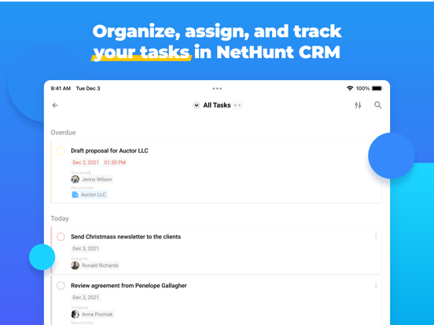Click Jenny Wilson's avatar
The height and width of the screenshot is (325, 434).
(75, 179)
